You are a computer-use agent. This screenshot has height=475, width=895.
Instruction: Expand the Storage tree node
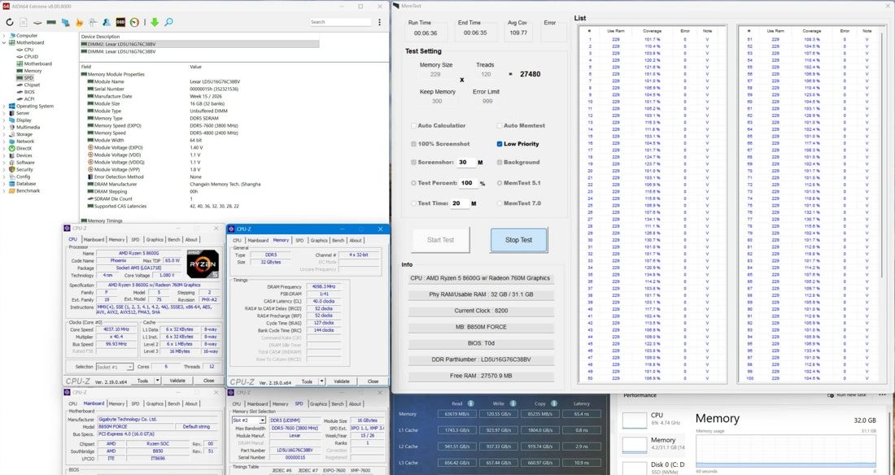click(x=4, y=134)
